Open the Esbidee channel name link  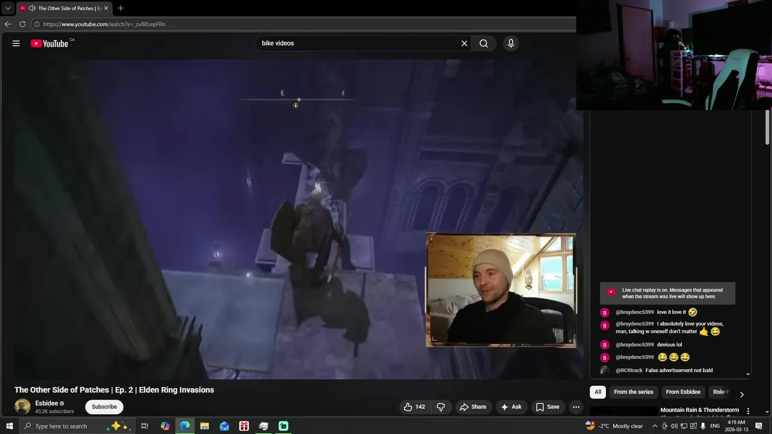[x=46, y=403]
